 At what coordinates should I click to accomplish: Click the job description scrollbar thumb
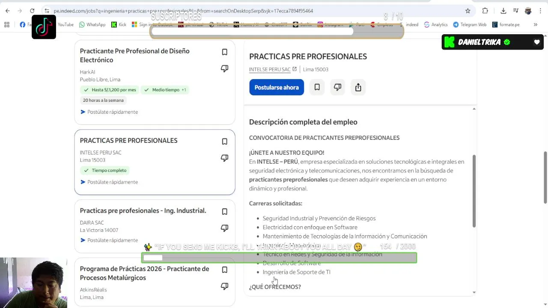pyautogui.click(x=474, y=191)
